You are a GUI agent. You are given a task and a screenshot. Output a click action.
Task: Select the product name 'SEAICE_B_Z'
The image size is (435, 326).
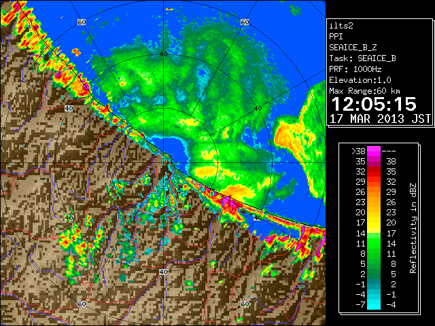[353, 48]
